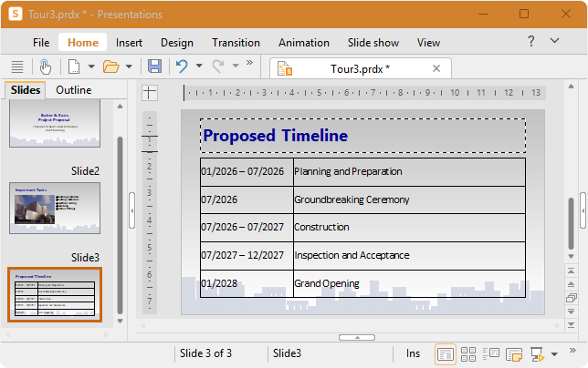Select the first slide thumbnail
This screenshot has width=588, height=368.
coord(55,123)
